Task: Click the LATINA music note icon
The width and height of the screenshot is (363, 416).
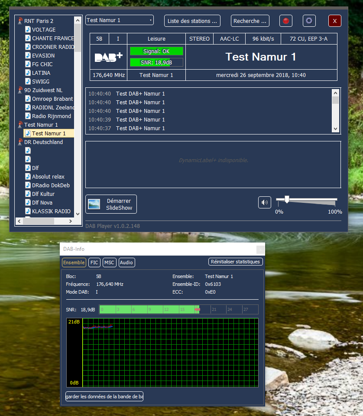Action: click(28, 73)
